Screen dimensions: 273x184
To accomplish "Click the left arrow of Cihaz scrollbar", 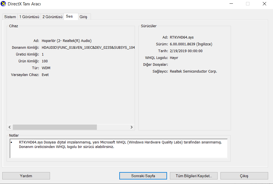I will pos(10,127).
